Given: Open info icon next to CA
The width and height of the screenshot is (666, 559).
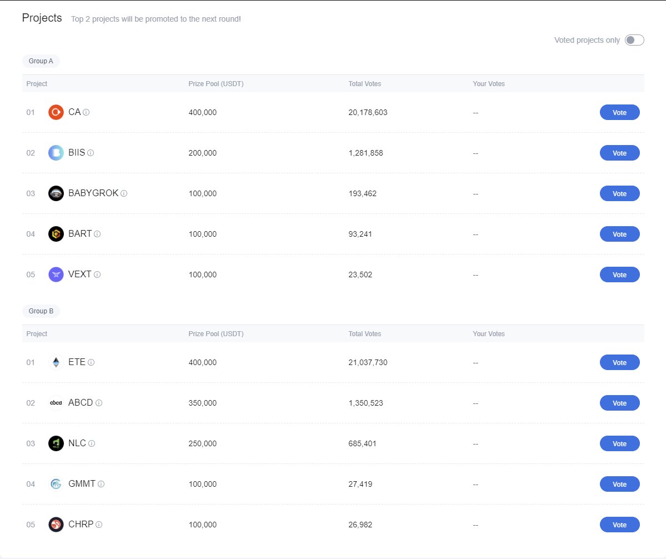Looking at the screenshot, I should coord(86,112).
